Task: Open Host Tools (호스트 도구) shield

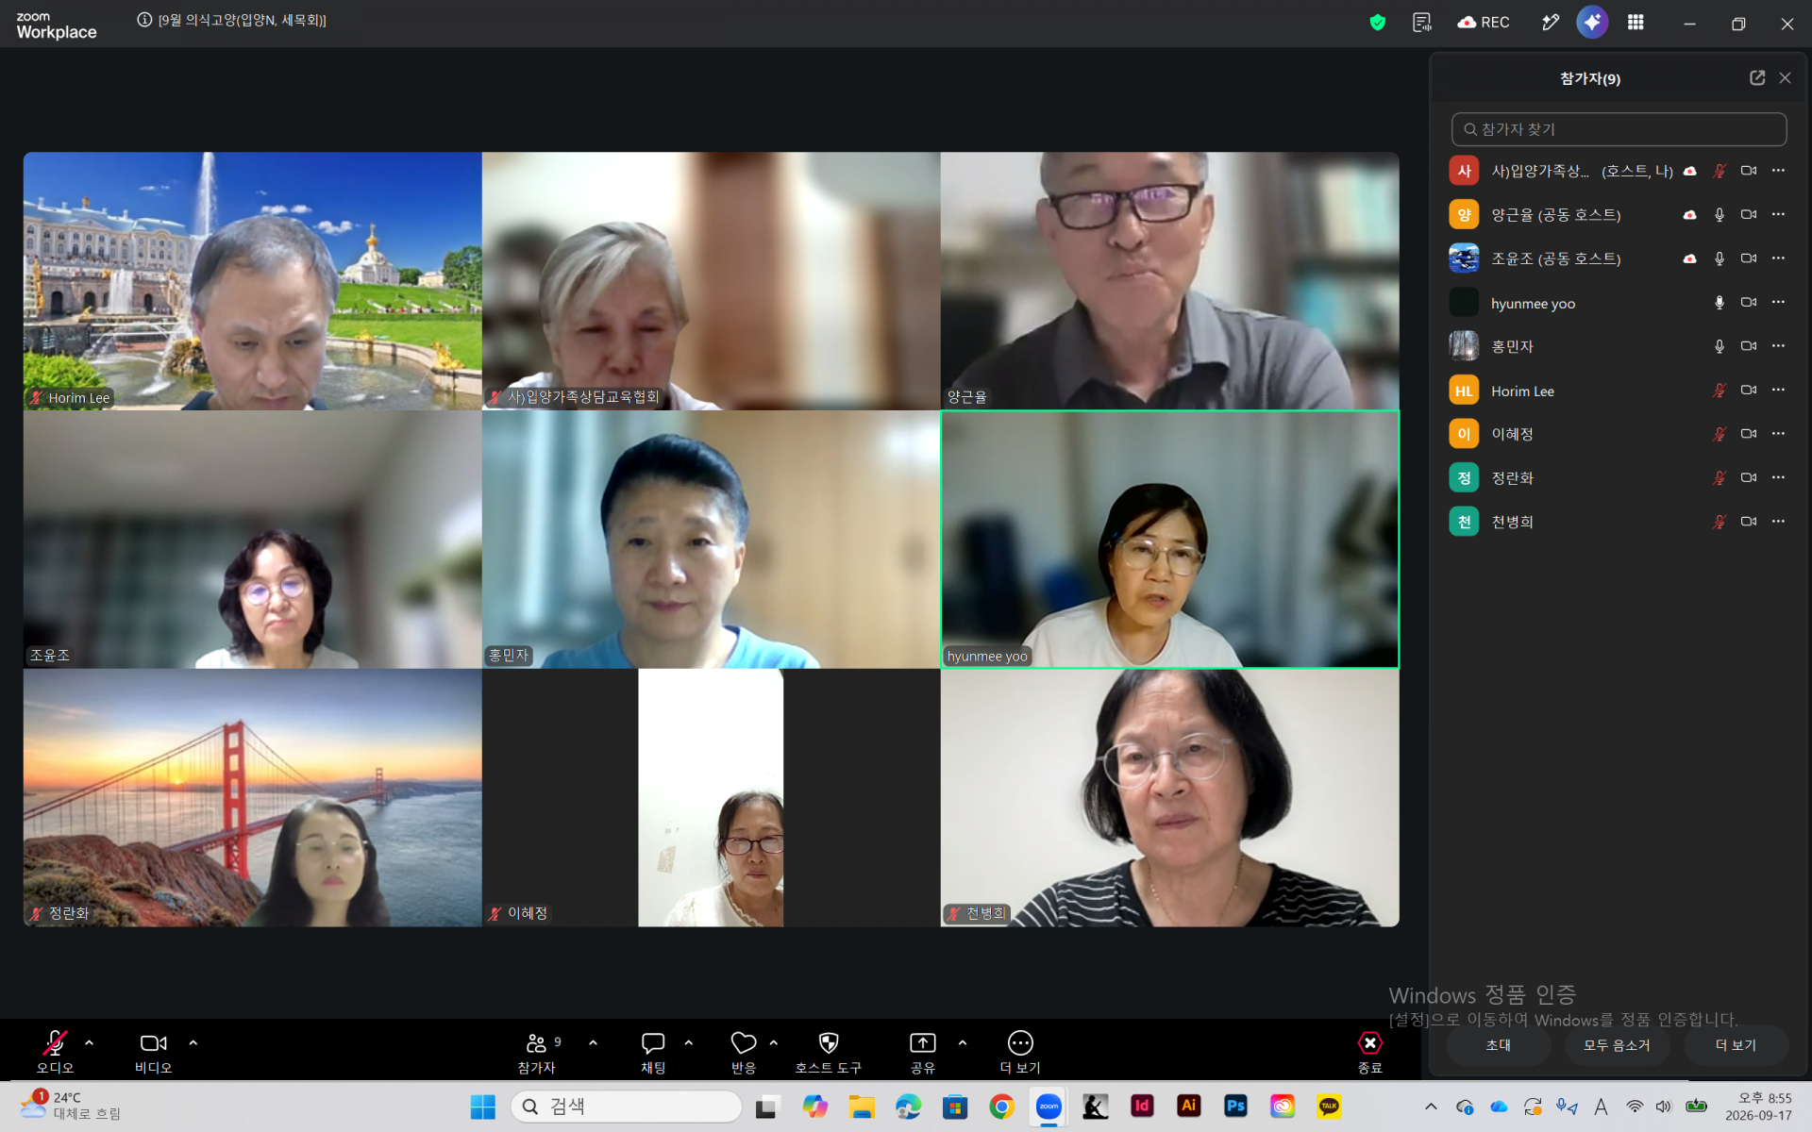Action: point(828,1052)
